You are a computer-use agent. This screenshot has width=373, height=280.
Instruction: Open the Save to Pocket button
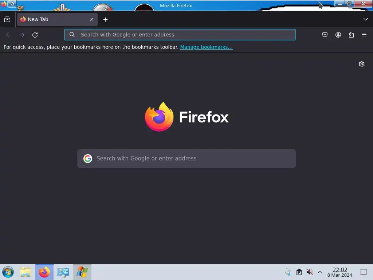(325, 35)
